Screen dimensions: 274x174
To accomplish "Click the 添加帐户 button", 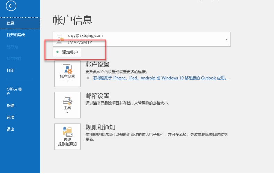I will point(67,52).
